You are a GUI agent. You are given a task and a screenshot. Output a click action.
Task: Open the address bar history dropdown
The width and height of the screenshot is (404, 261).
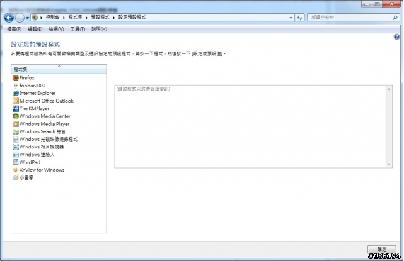(291, 18)
